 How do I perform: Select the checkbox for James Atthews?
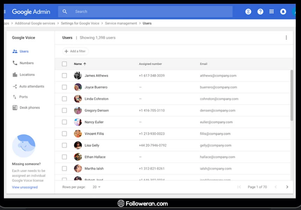point(64,76)
